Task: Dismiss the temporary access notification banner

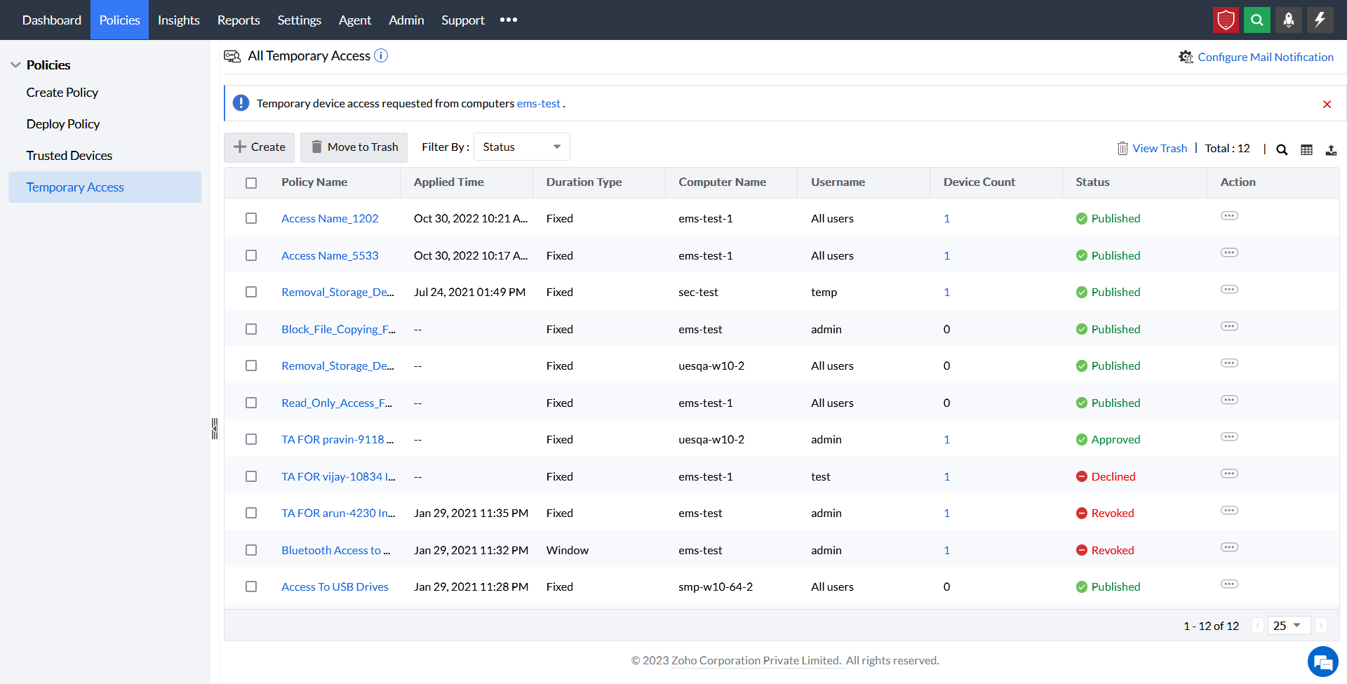Action: [1327, 105]
